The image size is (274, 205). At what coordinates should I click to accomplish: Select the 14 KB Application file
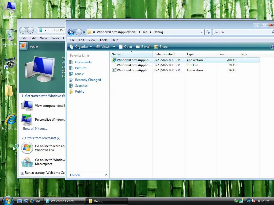[185, 70]
